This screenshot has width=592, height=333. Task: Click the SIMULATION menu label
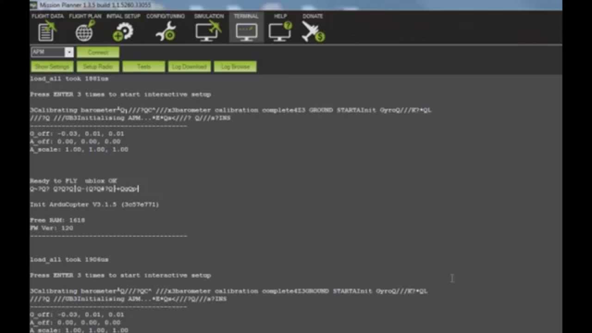pyautogui.click(x=209, y=16)
